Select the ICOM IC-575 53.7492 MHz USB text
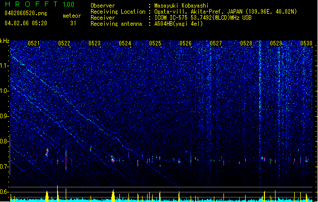 click(x=203, y=18)
